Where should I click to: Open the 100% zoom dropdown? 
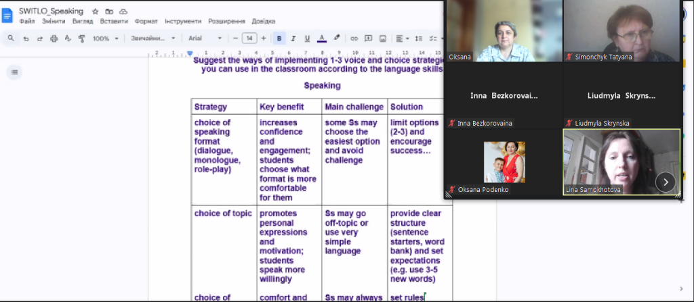pos(105,39)
